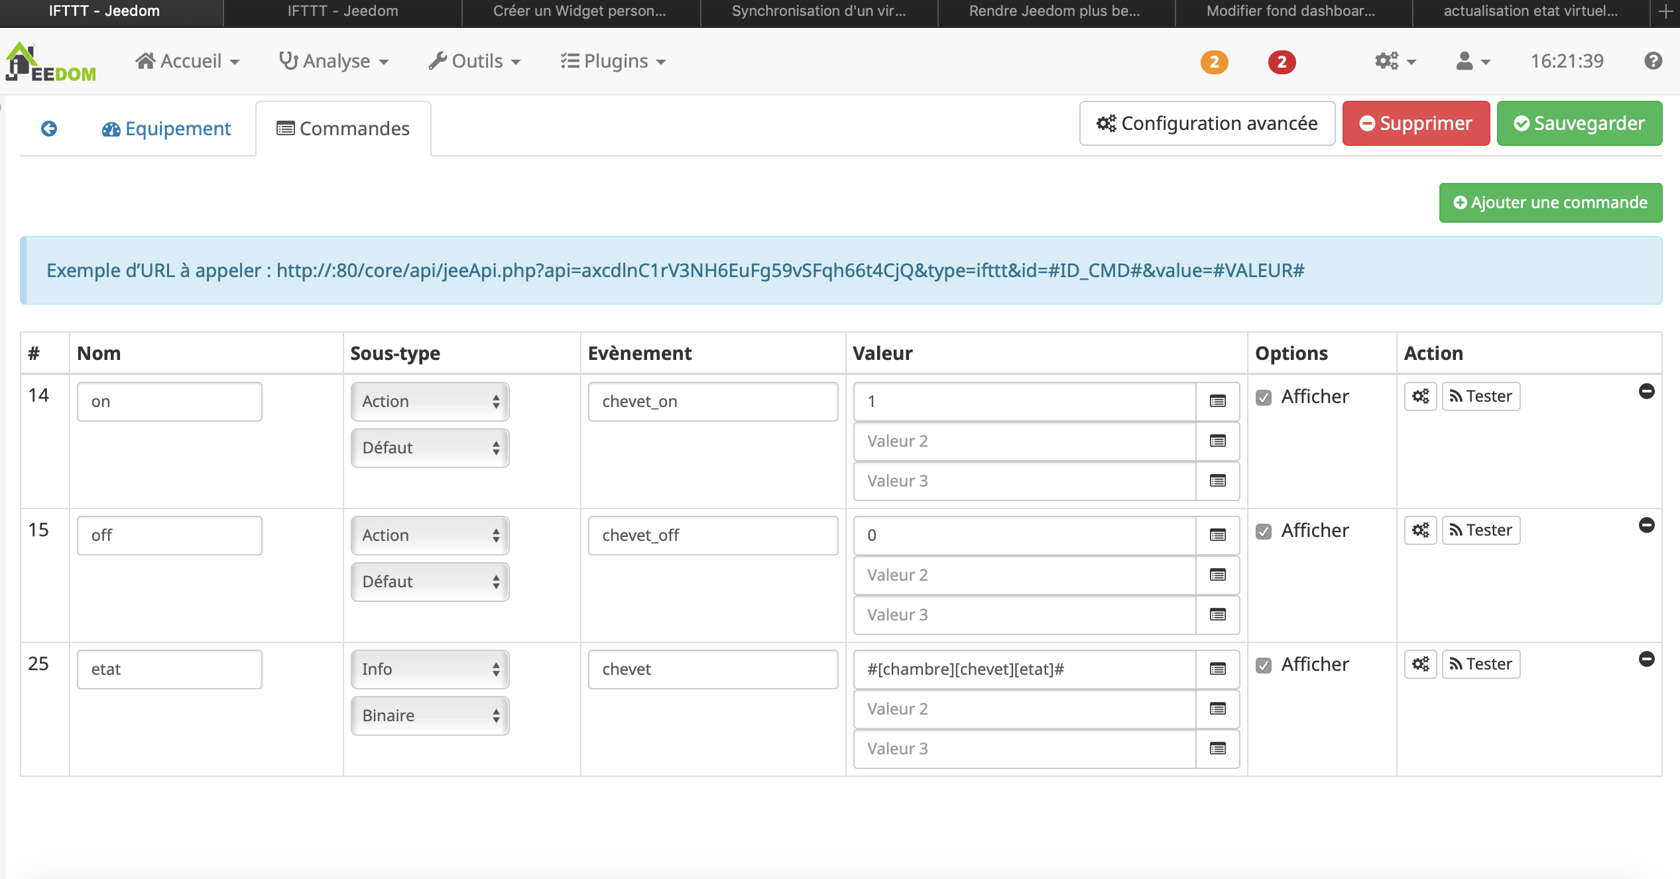Open command picker for value 1 of 'on' row
Viewport: 1680px width, 879px height.
pyautogui.click(x=1218, y=402)
